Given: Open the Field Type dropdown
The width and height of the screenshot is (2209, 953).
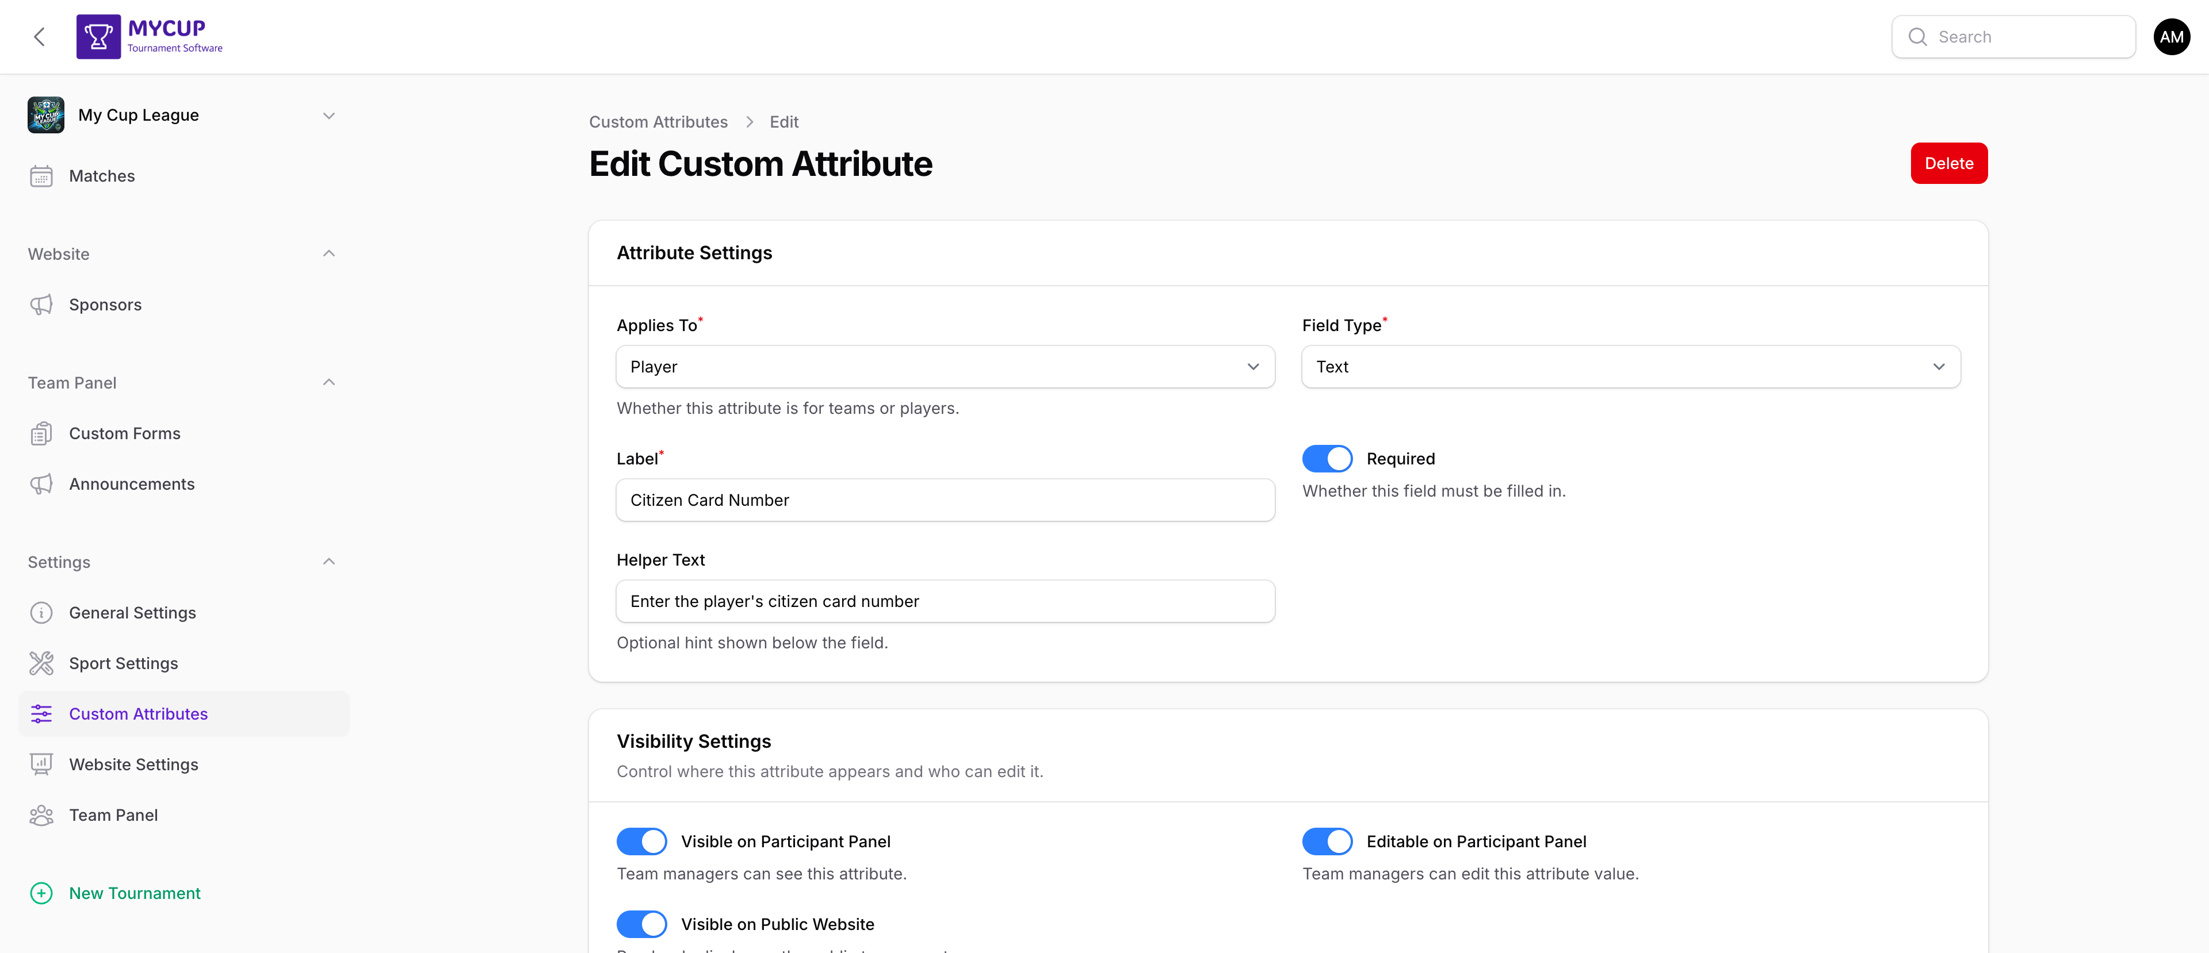Looking at the screenshot, I should pyautogui.click(x=1629, y=366).
